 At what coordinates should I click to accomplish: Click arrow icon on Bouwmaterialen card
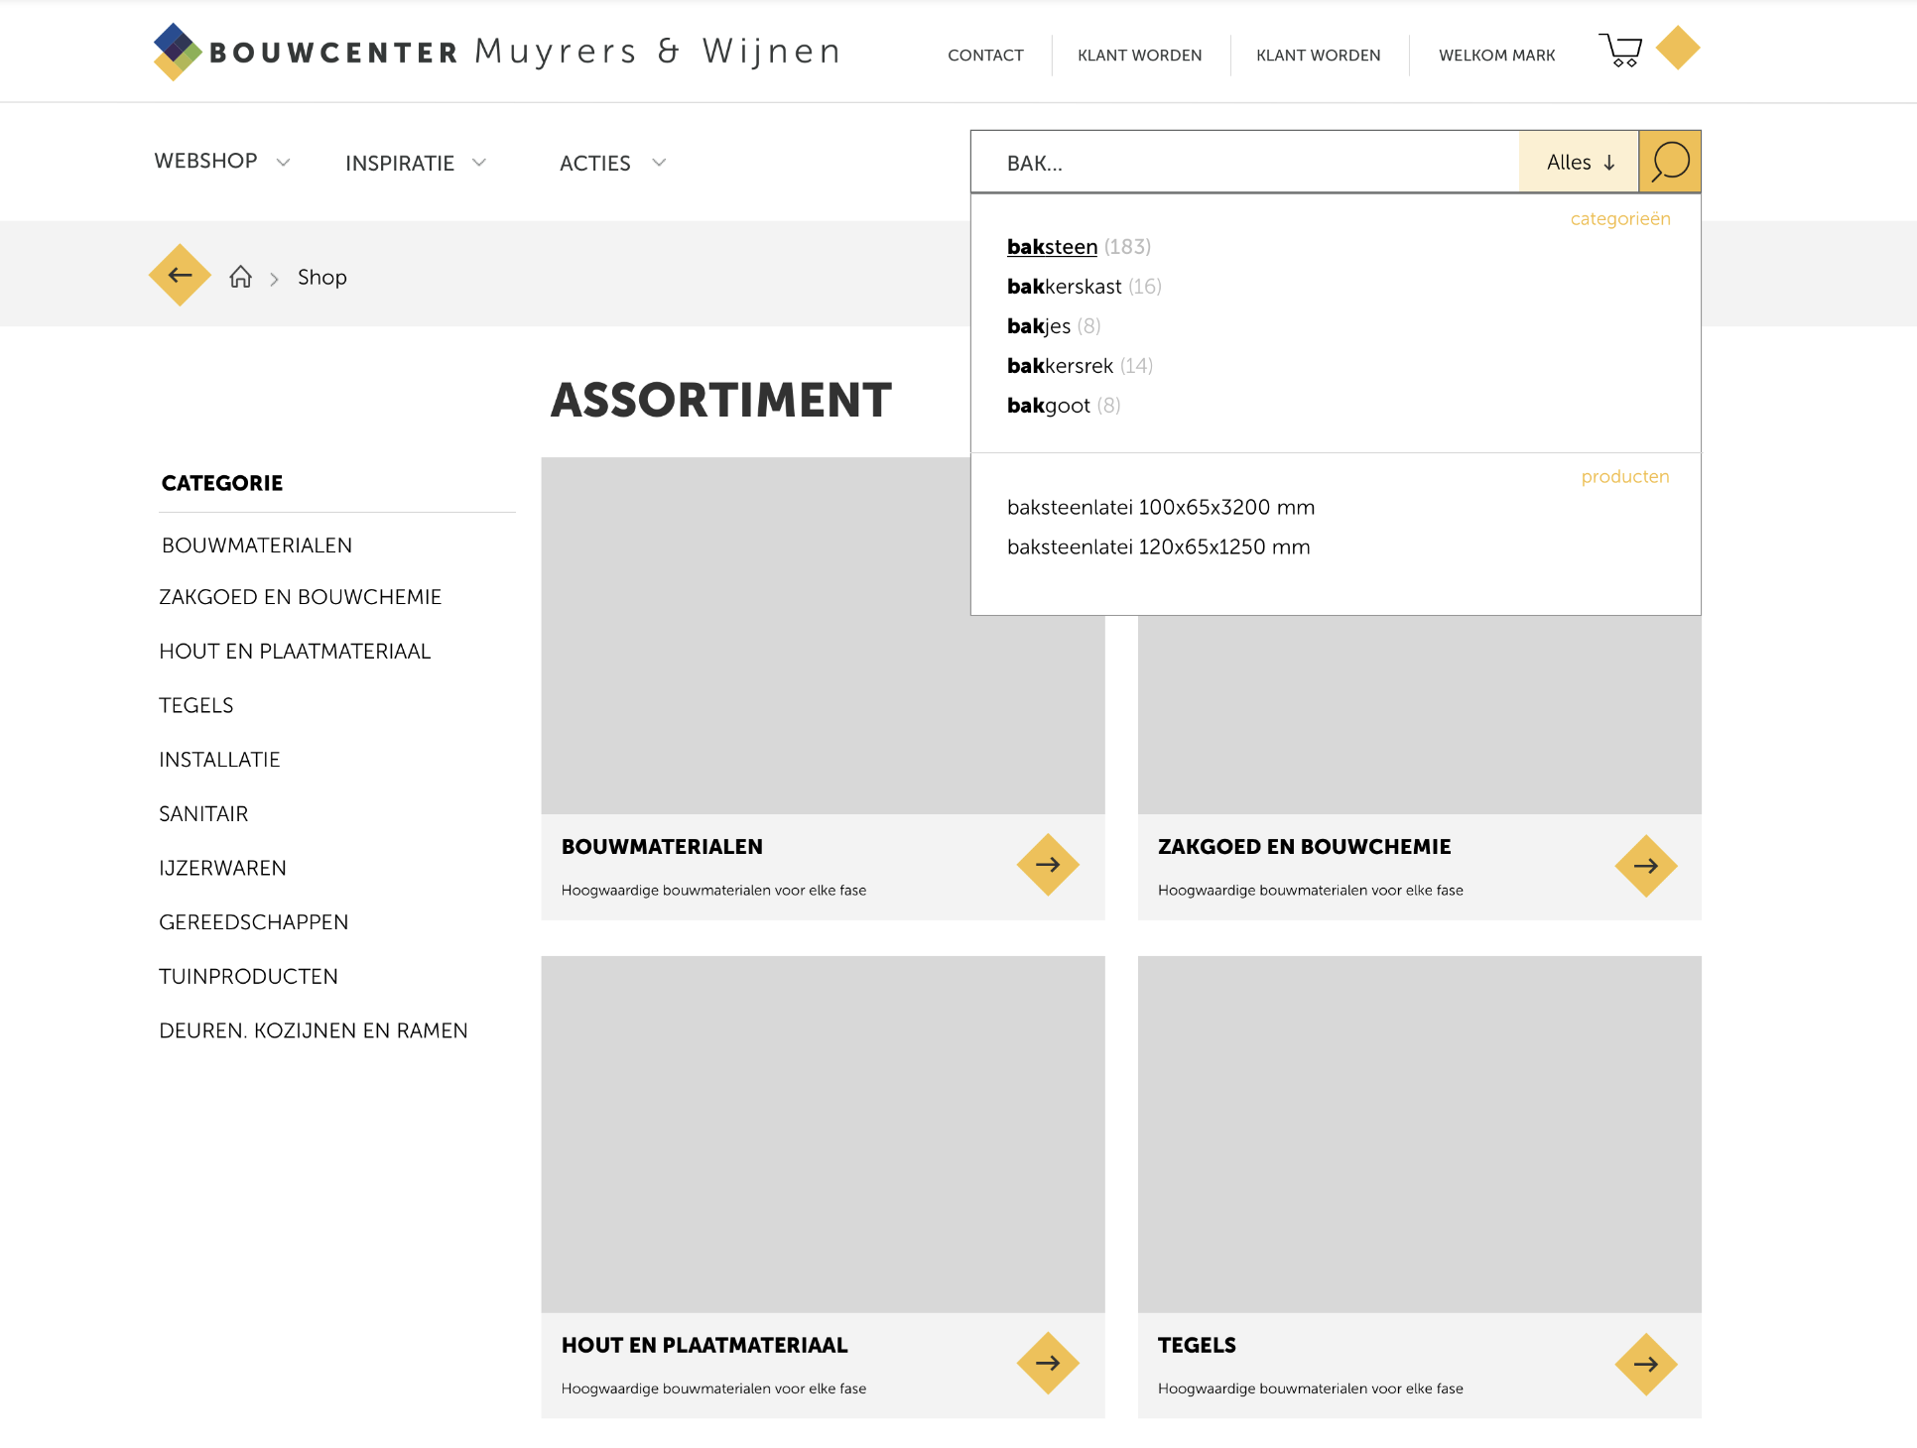coord(1048,865)
